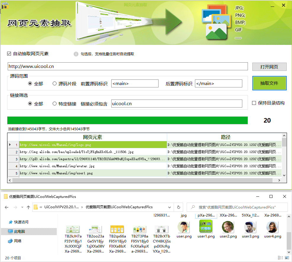This screenshot has width=292, height=262.
Task: Click the table horizontal scroll-left arrow
Action: click(x=10, y=180)
